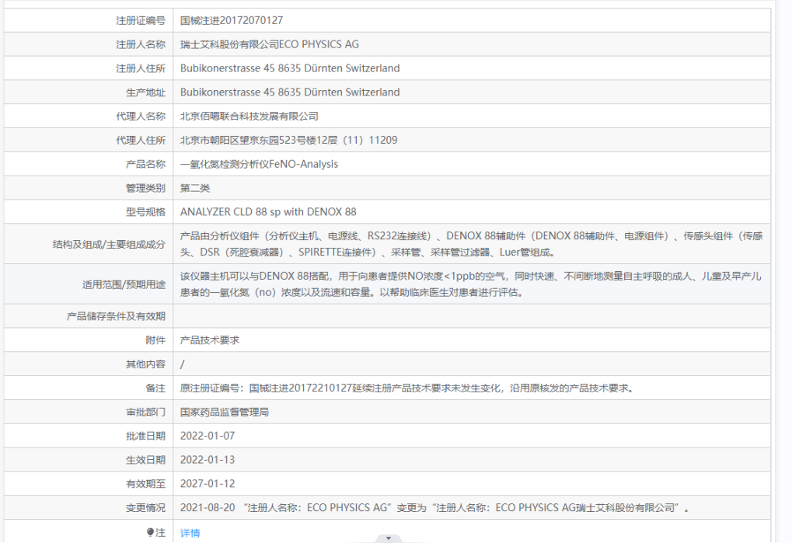Screen dimensions: 792x543
Task: Select management class 第二类
Action: tap(195, 188)
